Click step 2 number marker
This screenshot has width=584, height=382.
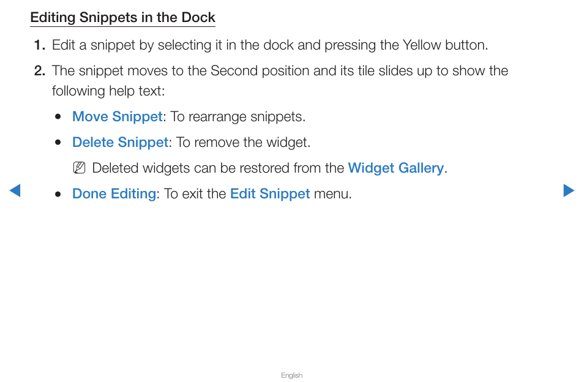(x=39, y=71)
